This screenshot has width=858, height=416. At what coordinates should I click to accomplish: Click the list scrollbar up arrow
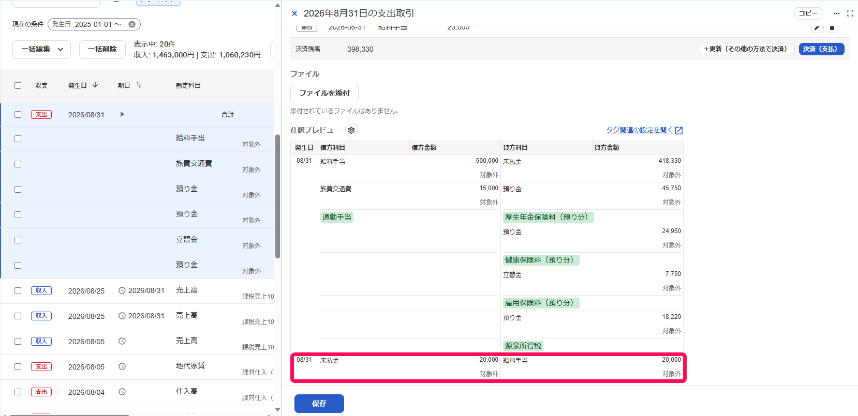pyautogui.click(x=277, y=6)
